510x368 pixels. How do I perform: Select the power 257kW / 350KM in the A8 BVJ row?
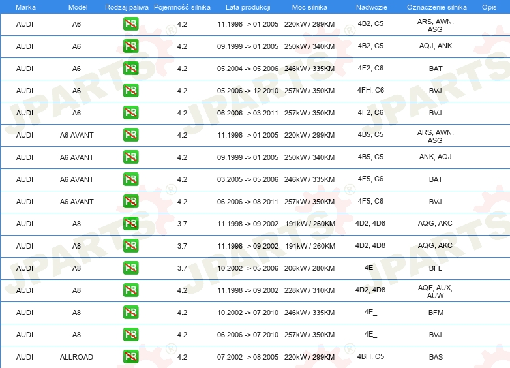pyautogui.click(x=309, y=335)
